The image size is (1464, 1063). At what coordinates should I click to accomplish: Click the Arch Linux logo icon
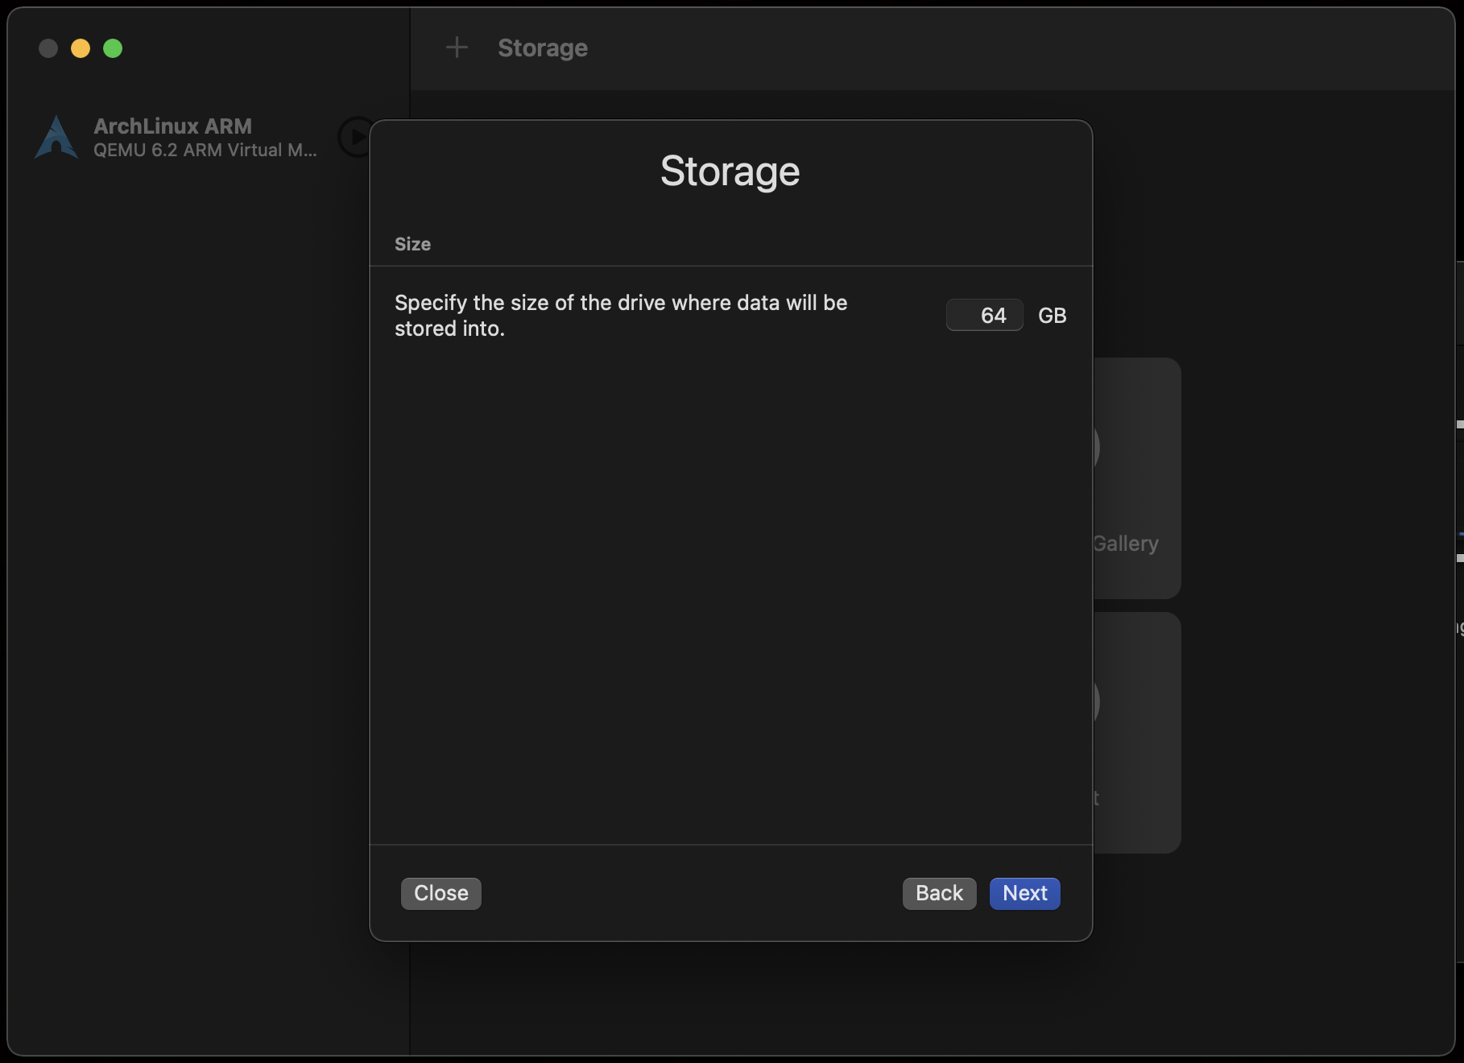point(56,137)
